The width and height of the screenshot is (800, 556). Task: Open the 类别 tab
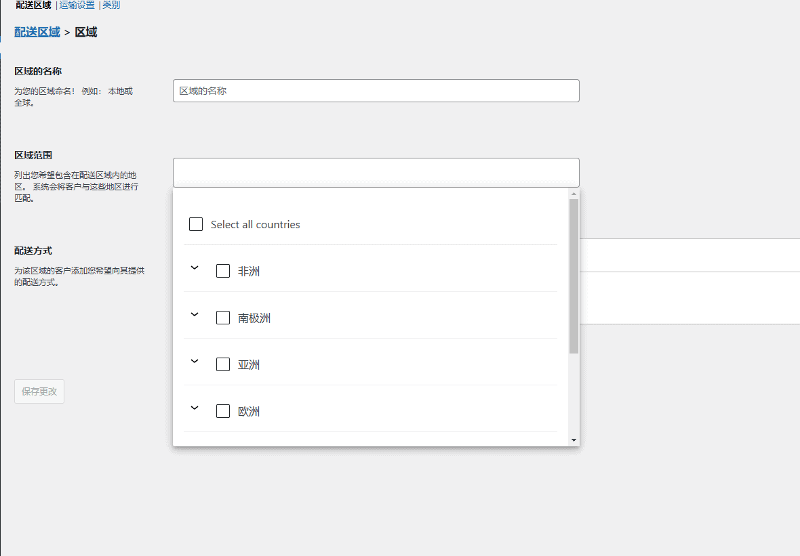[x=111, y=5]
